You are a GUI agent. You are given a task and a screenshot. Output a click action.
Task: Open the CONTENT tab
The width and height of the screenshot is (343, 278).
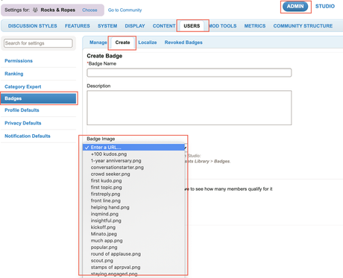point(164,26)
